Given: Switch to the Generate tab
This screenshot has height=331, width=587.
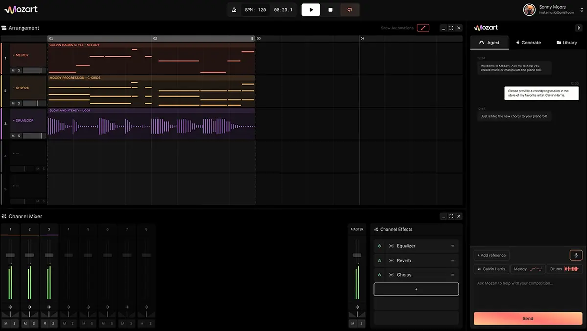Looking at the screenshot, I should pos(528,43).
